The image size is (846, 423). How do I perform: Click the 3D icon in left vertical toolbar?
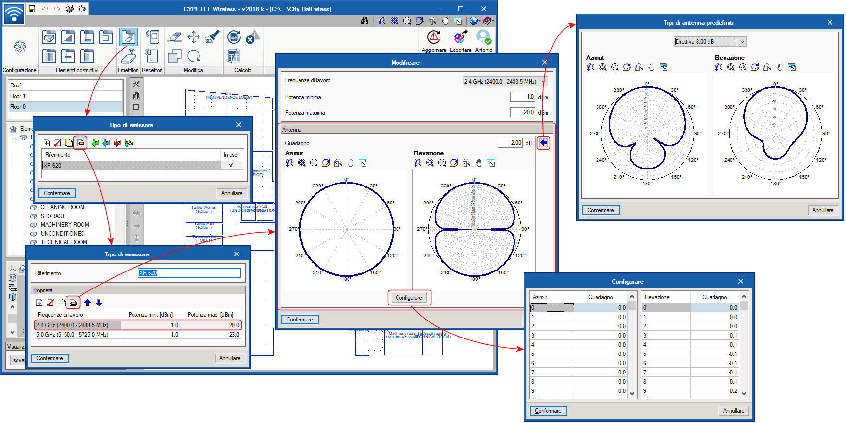13,278
